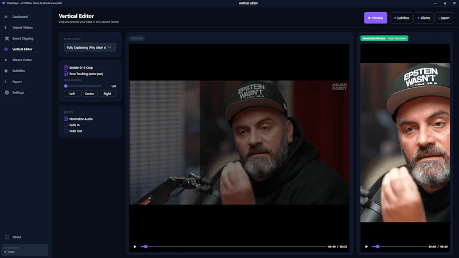Minimize the ViralClippr window
The width and height of the screenshot is (459, 258).
tap(435, 3)
